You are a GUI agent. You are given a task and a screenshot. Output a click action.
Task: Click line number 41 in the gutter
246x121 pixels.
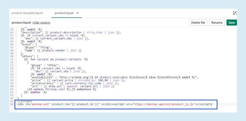coord(12,30)
